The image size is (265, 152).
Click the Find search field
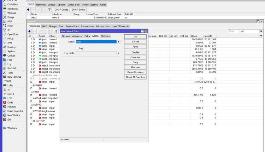pos(233,31)
